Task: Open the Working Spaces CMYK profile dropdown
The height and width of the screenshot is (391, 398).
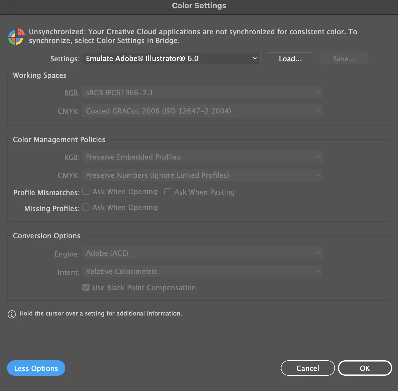Action: (x=203, y=111)
